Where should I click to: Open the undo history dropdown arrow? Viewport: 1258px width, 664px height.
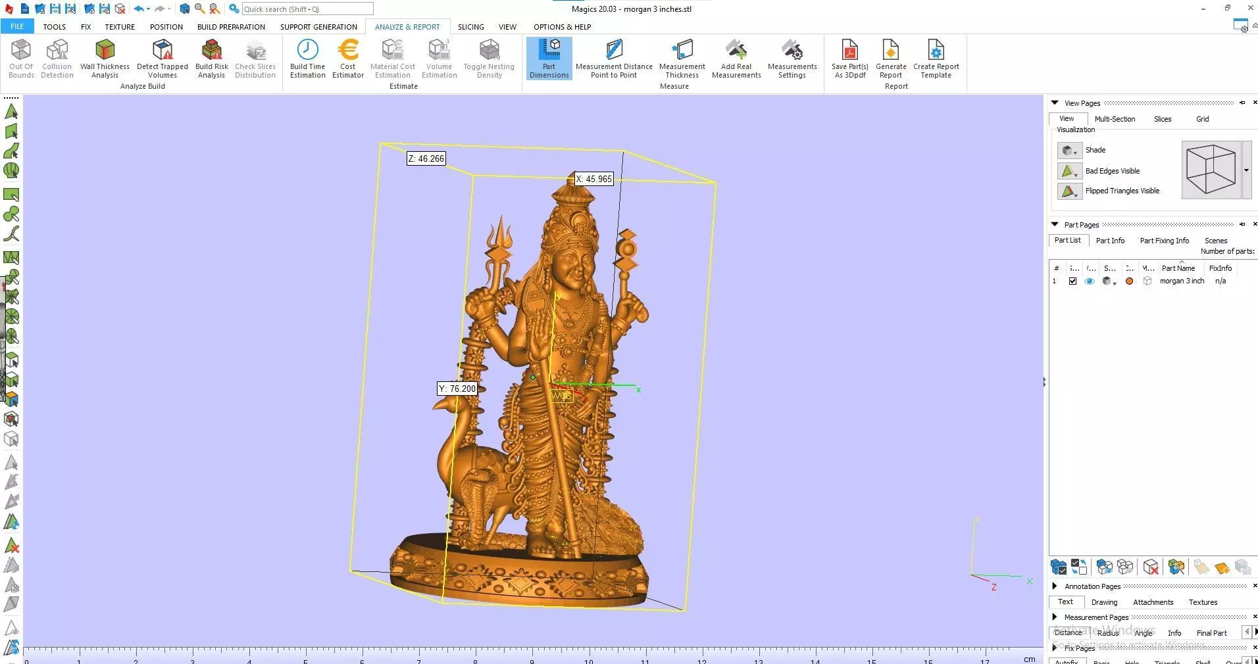[148, 9]
